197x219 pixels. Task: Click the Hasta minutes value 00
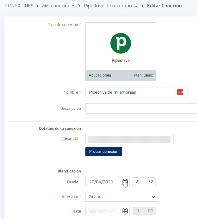[150, 211]
